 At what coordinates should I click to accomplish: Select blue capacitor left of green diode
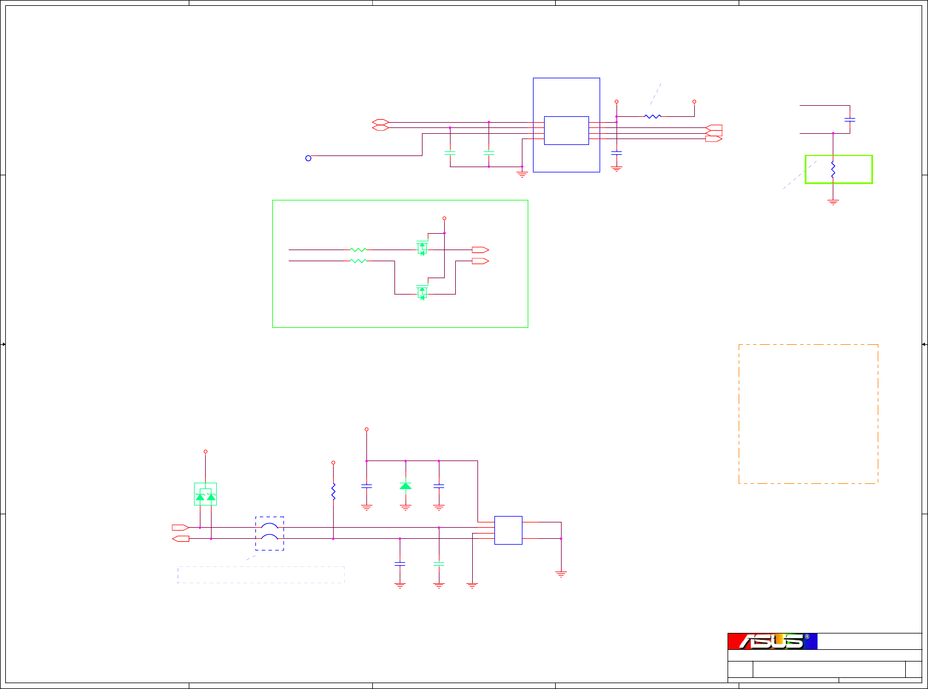click(x=366, y=486)
